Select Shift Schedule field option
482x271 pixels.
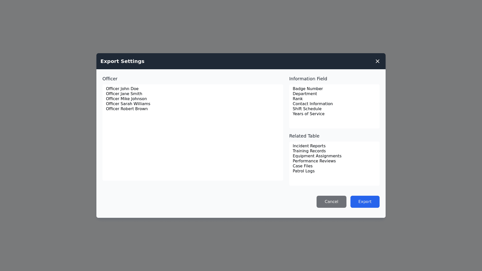(307, 109)
